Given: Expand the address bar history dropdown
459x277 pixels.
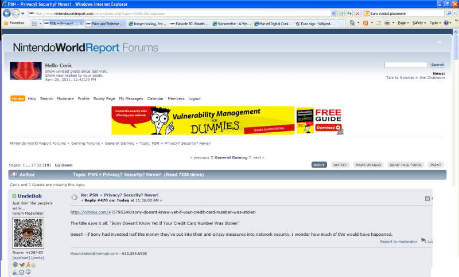Looking at the screenshot, I should pos(333,13).
